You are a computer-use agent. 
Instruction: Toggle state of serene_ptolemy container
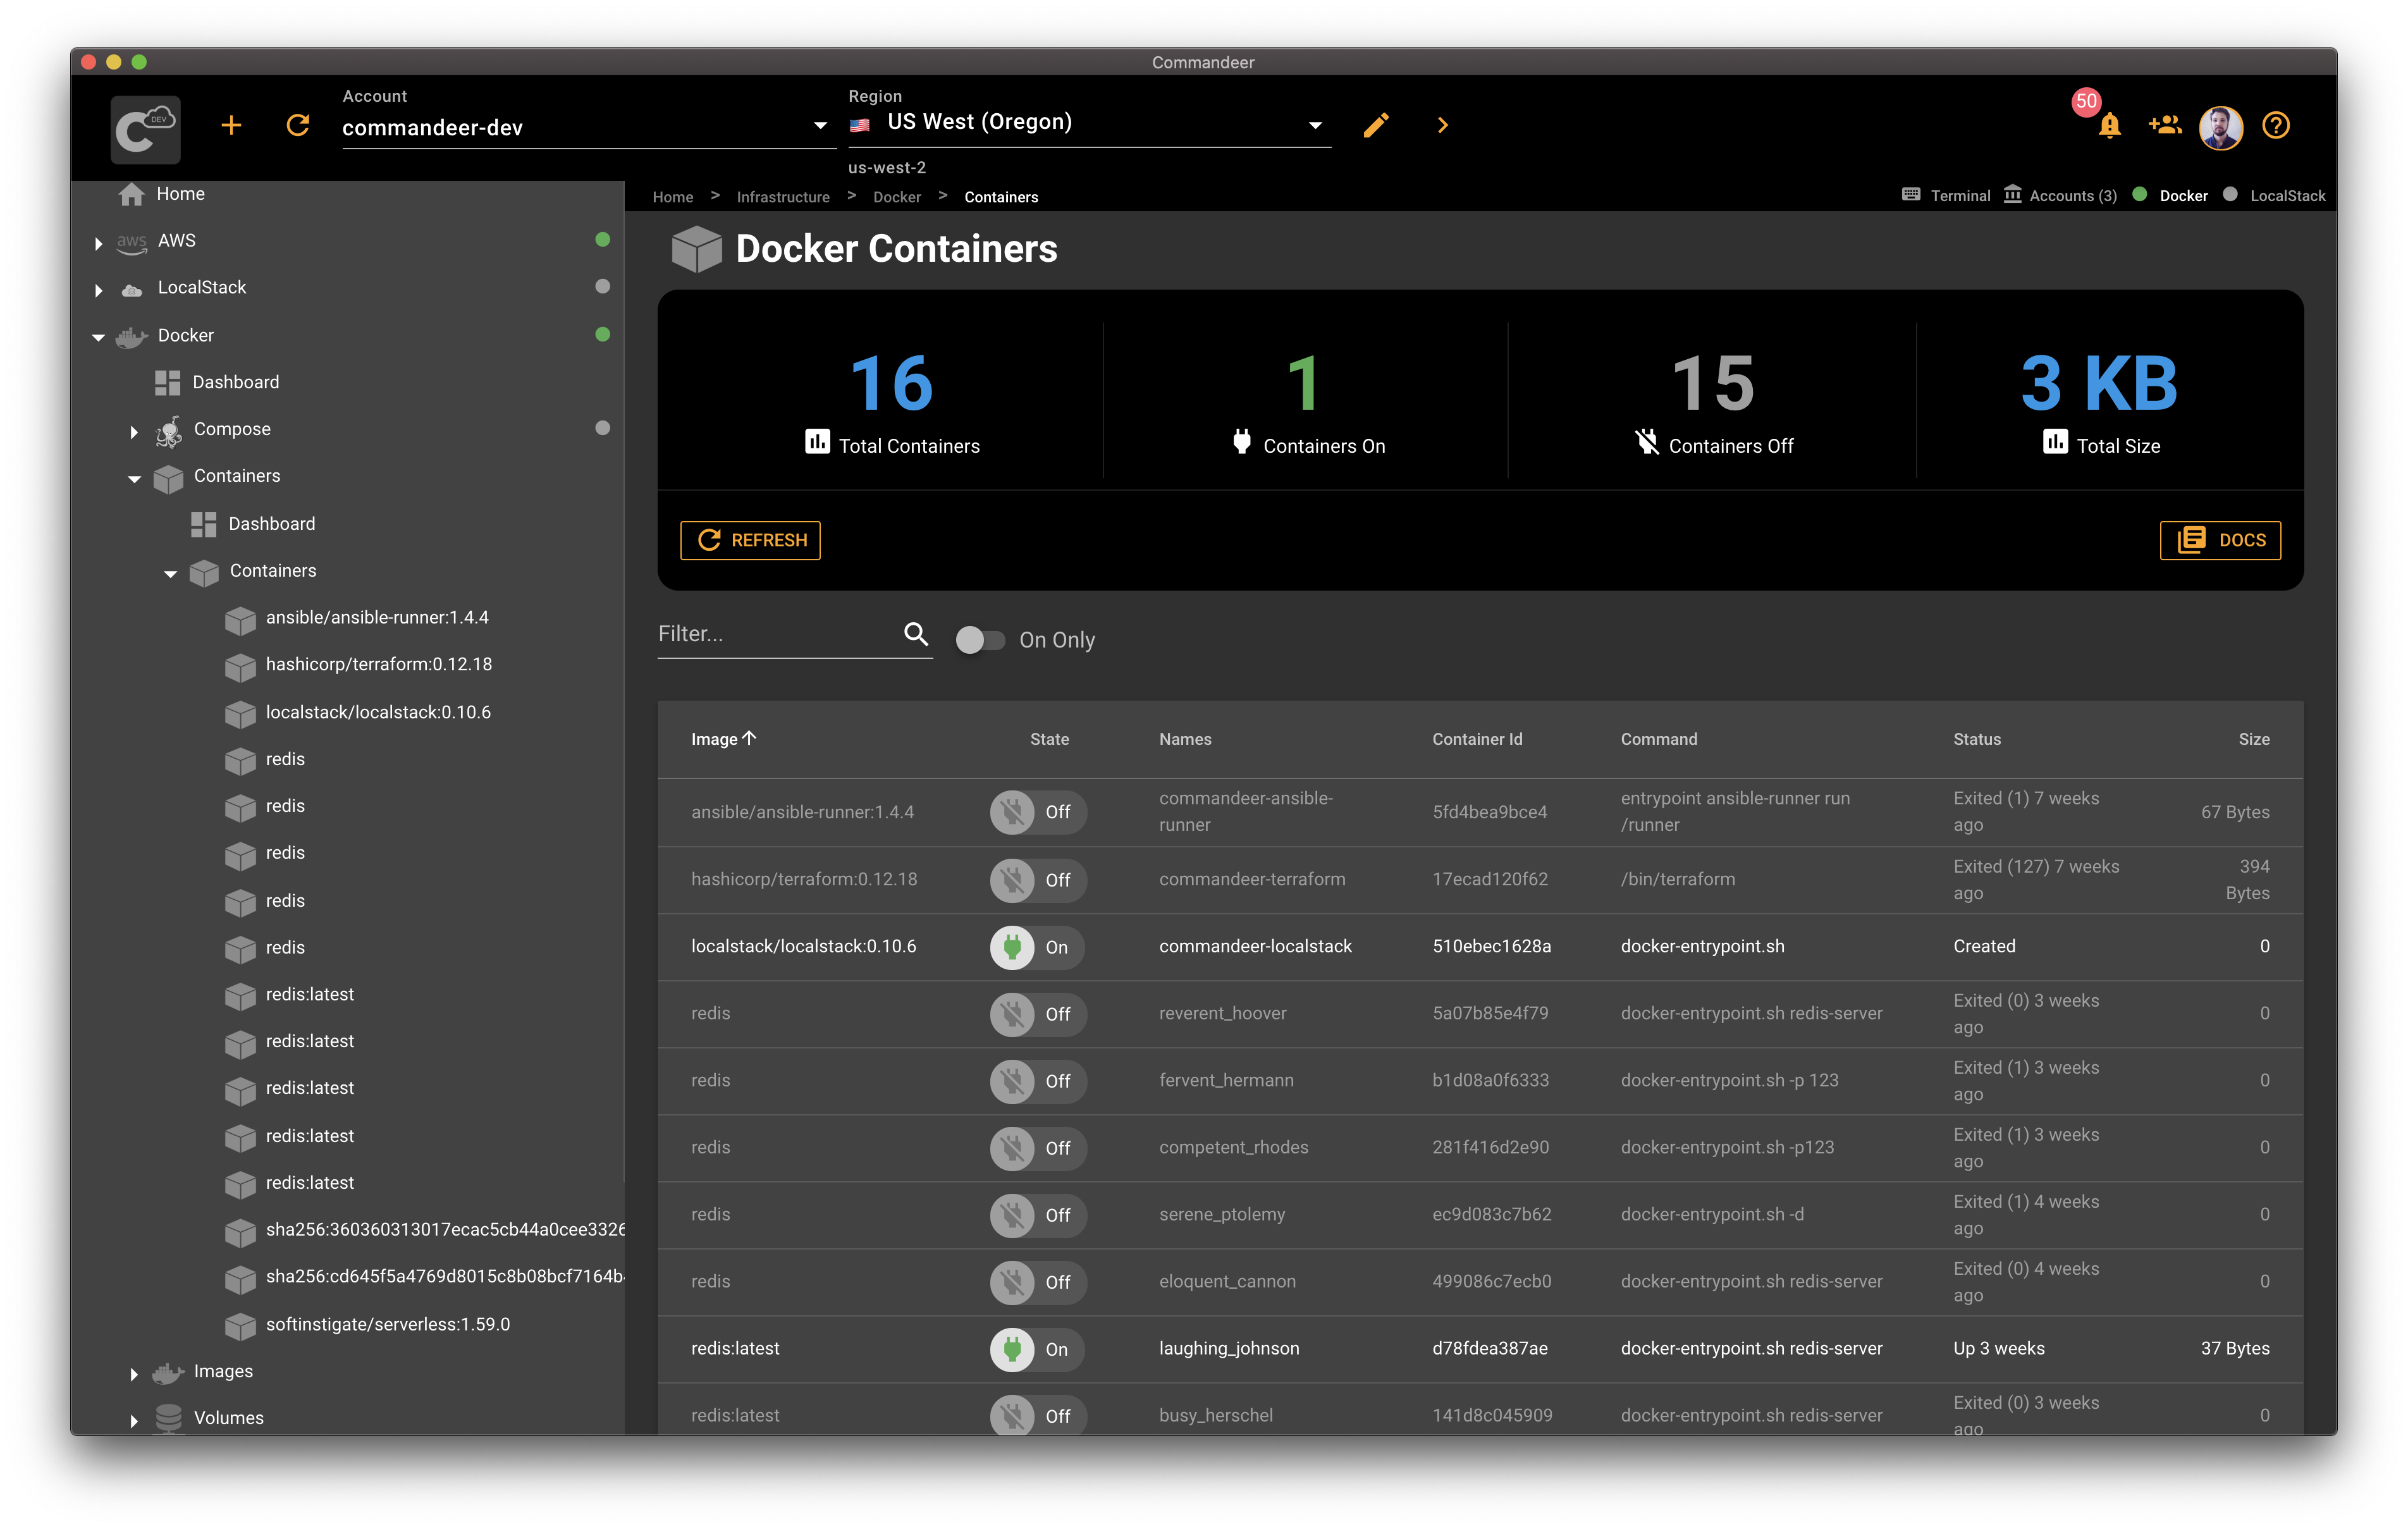click(1037, 1215)
